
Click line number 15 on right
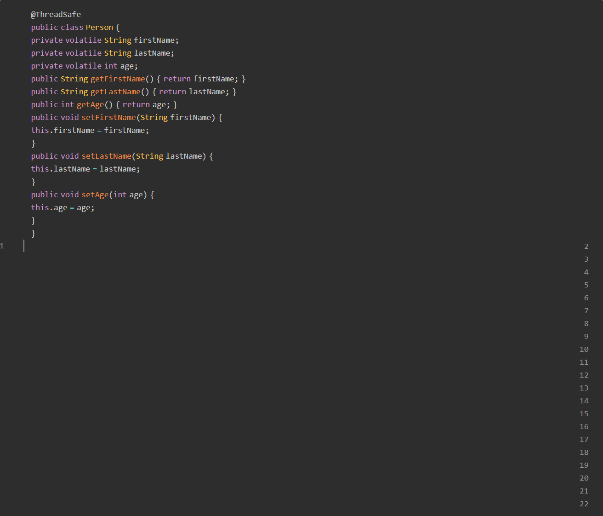(584, 414)
